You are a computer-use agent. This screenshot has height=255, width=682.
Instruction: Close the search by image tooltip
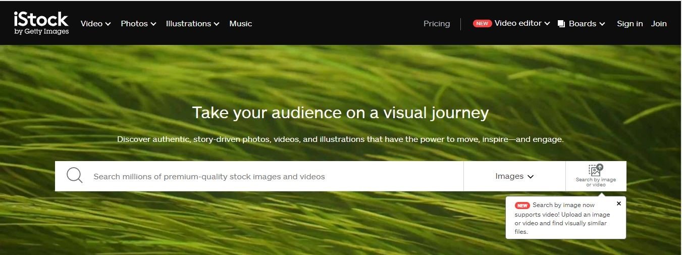point(619,203)
